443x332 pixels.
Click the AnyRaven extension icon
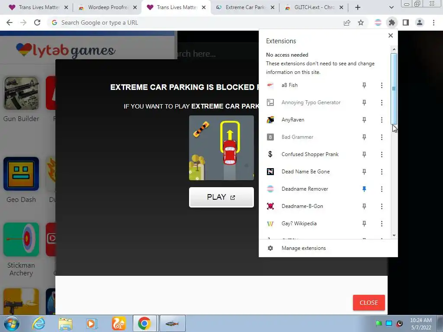pyautogui.click(x=270, y=120)
